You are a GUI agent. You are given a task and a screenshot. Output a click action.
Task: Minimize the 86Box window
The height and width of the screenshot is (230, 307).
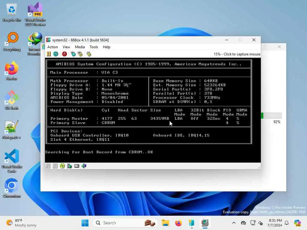[x=227, y=40]
